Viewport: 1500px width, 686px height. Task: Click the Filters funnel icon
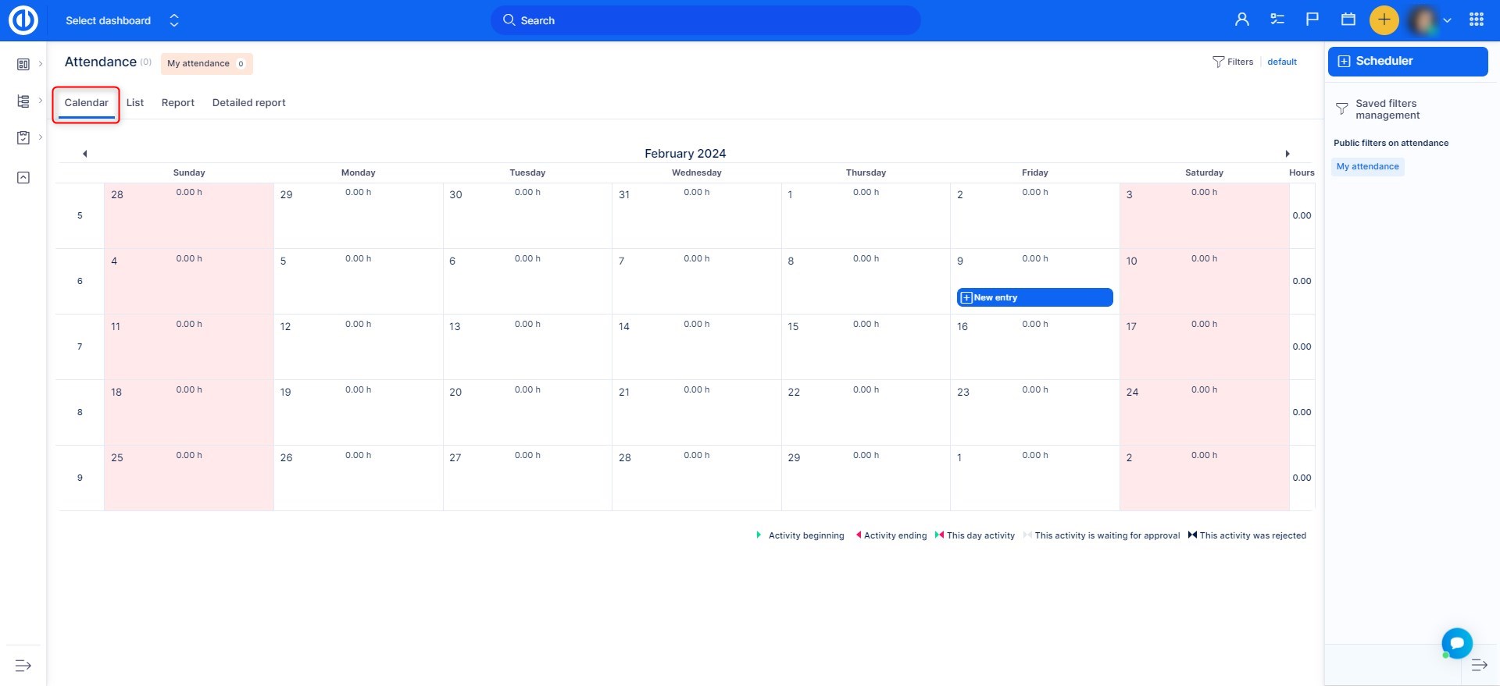tap(1218, 62)
